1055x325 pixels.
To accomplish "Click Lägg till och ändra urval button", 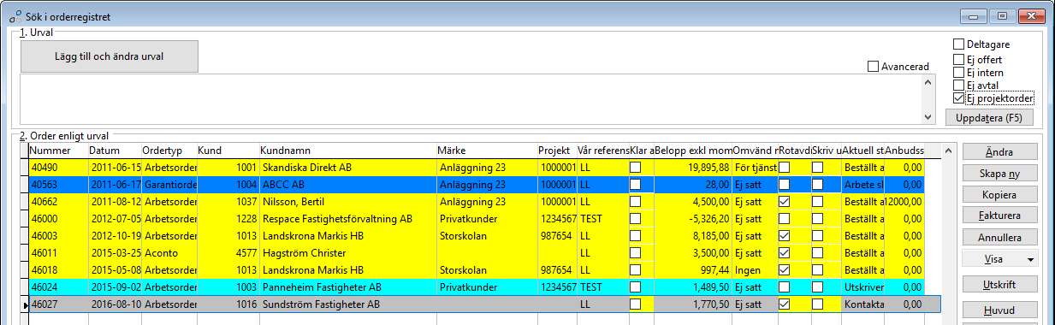I will click(x=110, y=56).
